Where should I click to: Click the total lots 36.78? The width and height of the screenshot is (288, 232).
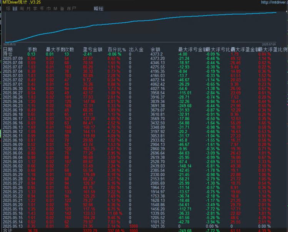tap(33, 230)
